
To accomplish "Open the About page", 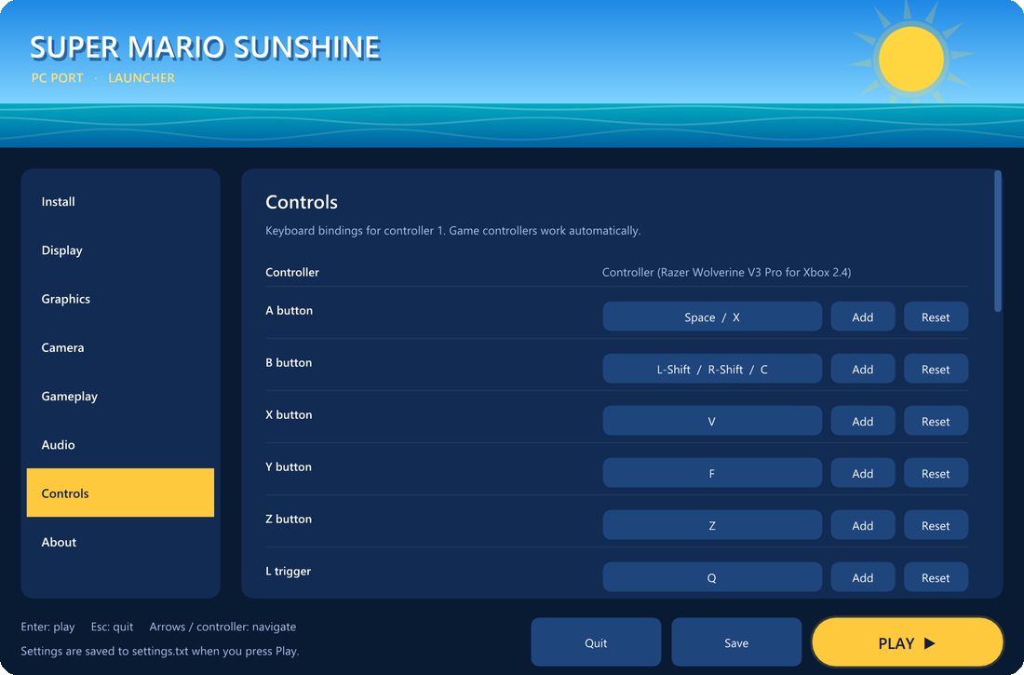I will coord(120,542).
